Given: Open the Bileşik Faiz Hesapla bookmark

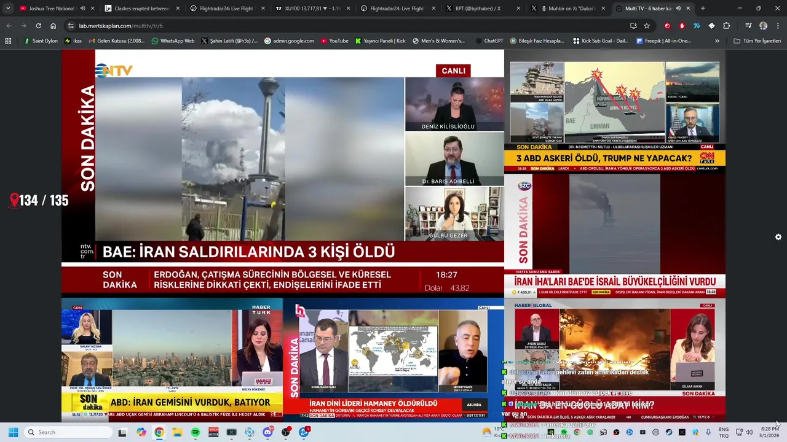Looking at the screenshot, I should pos(536,41).
